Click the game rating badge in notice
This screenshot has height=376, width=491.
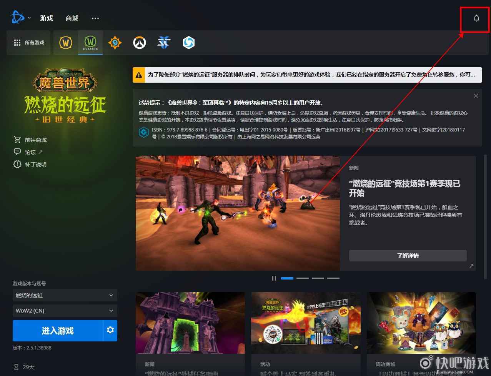point(143,132)
